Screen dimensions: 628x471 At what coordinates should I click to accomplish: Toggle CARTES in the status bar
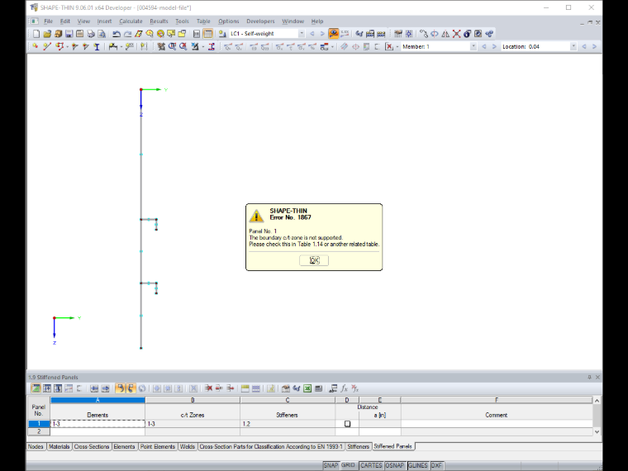tap(371, 465)
